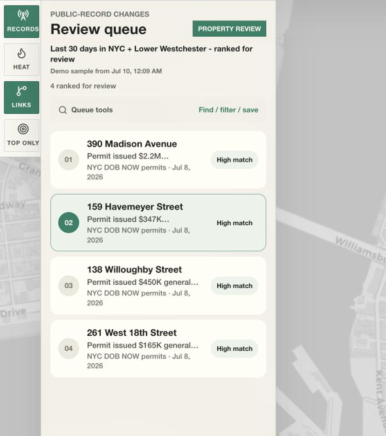Click High match tag on 261 West 18th Street

pyautogui.click(x=235, y=349)
